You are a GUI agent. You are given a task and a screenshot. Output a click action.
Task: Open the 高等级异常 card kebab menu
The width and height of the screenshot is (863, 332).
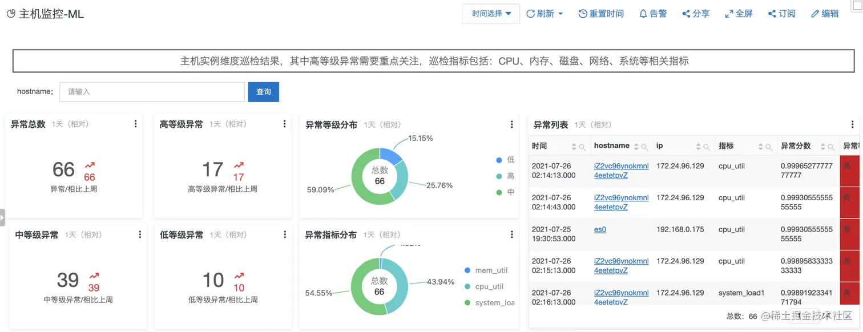(x=284, y=124)
